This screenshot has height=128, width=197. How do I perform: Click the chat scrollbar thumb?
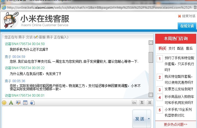[151, 57]
